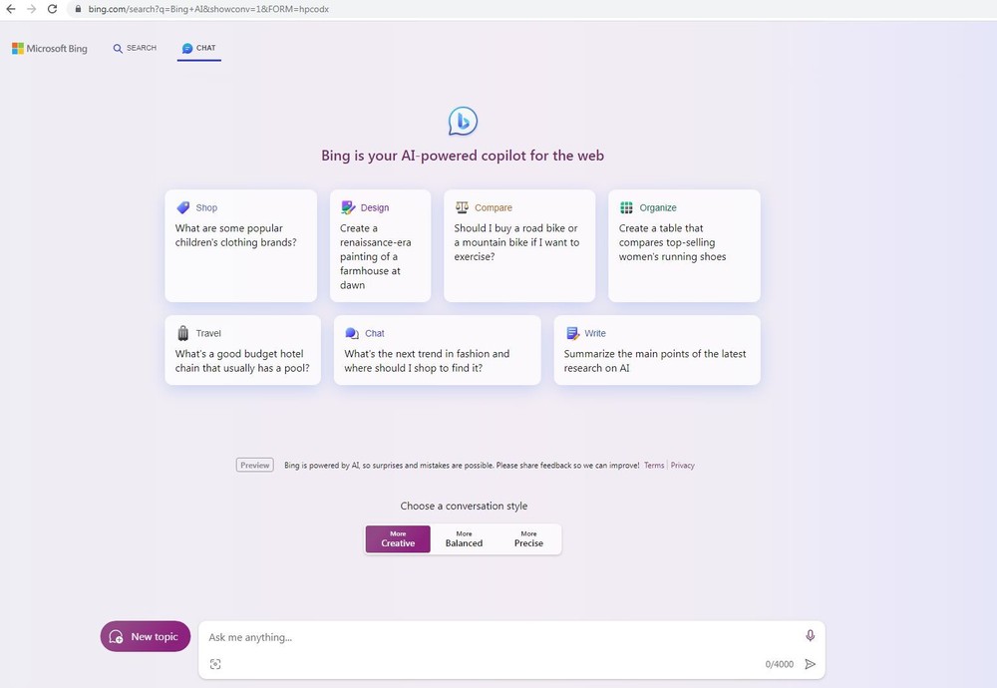Click the send arrow icon
The width and height of the screenshot is (997, 688).
tap(810, 664)
